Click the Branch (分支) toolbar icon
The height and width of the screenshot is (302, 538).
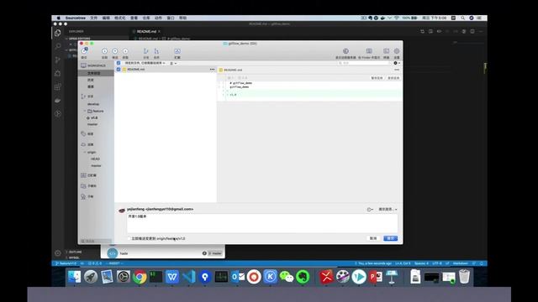pos(145,51)
